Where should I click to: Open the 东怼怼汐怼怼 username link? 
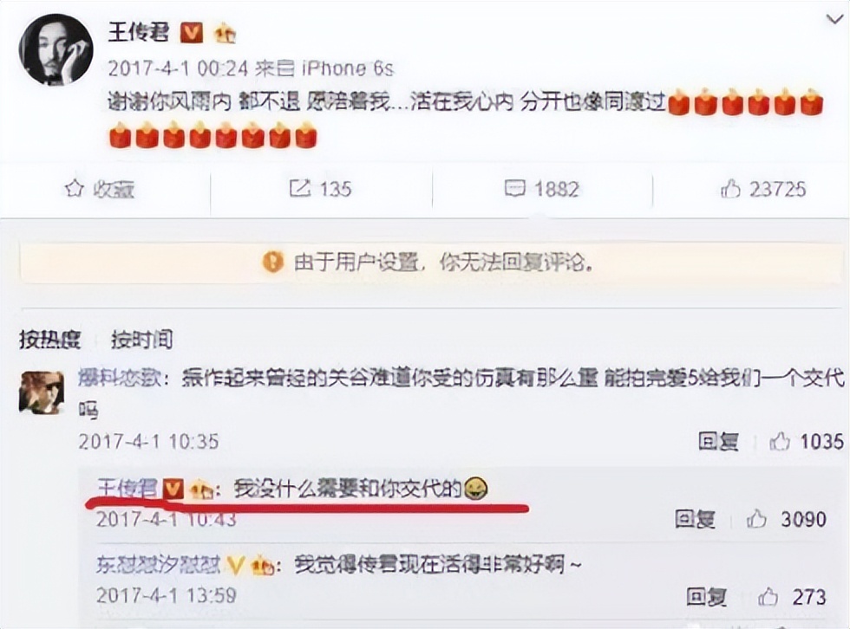(158, 565)
